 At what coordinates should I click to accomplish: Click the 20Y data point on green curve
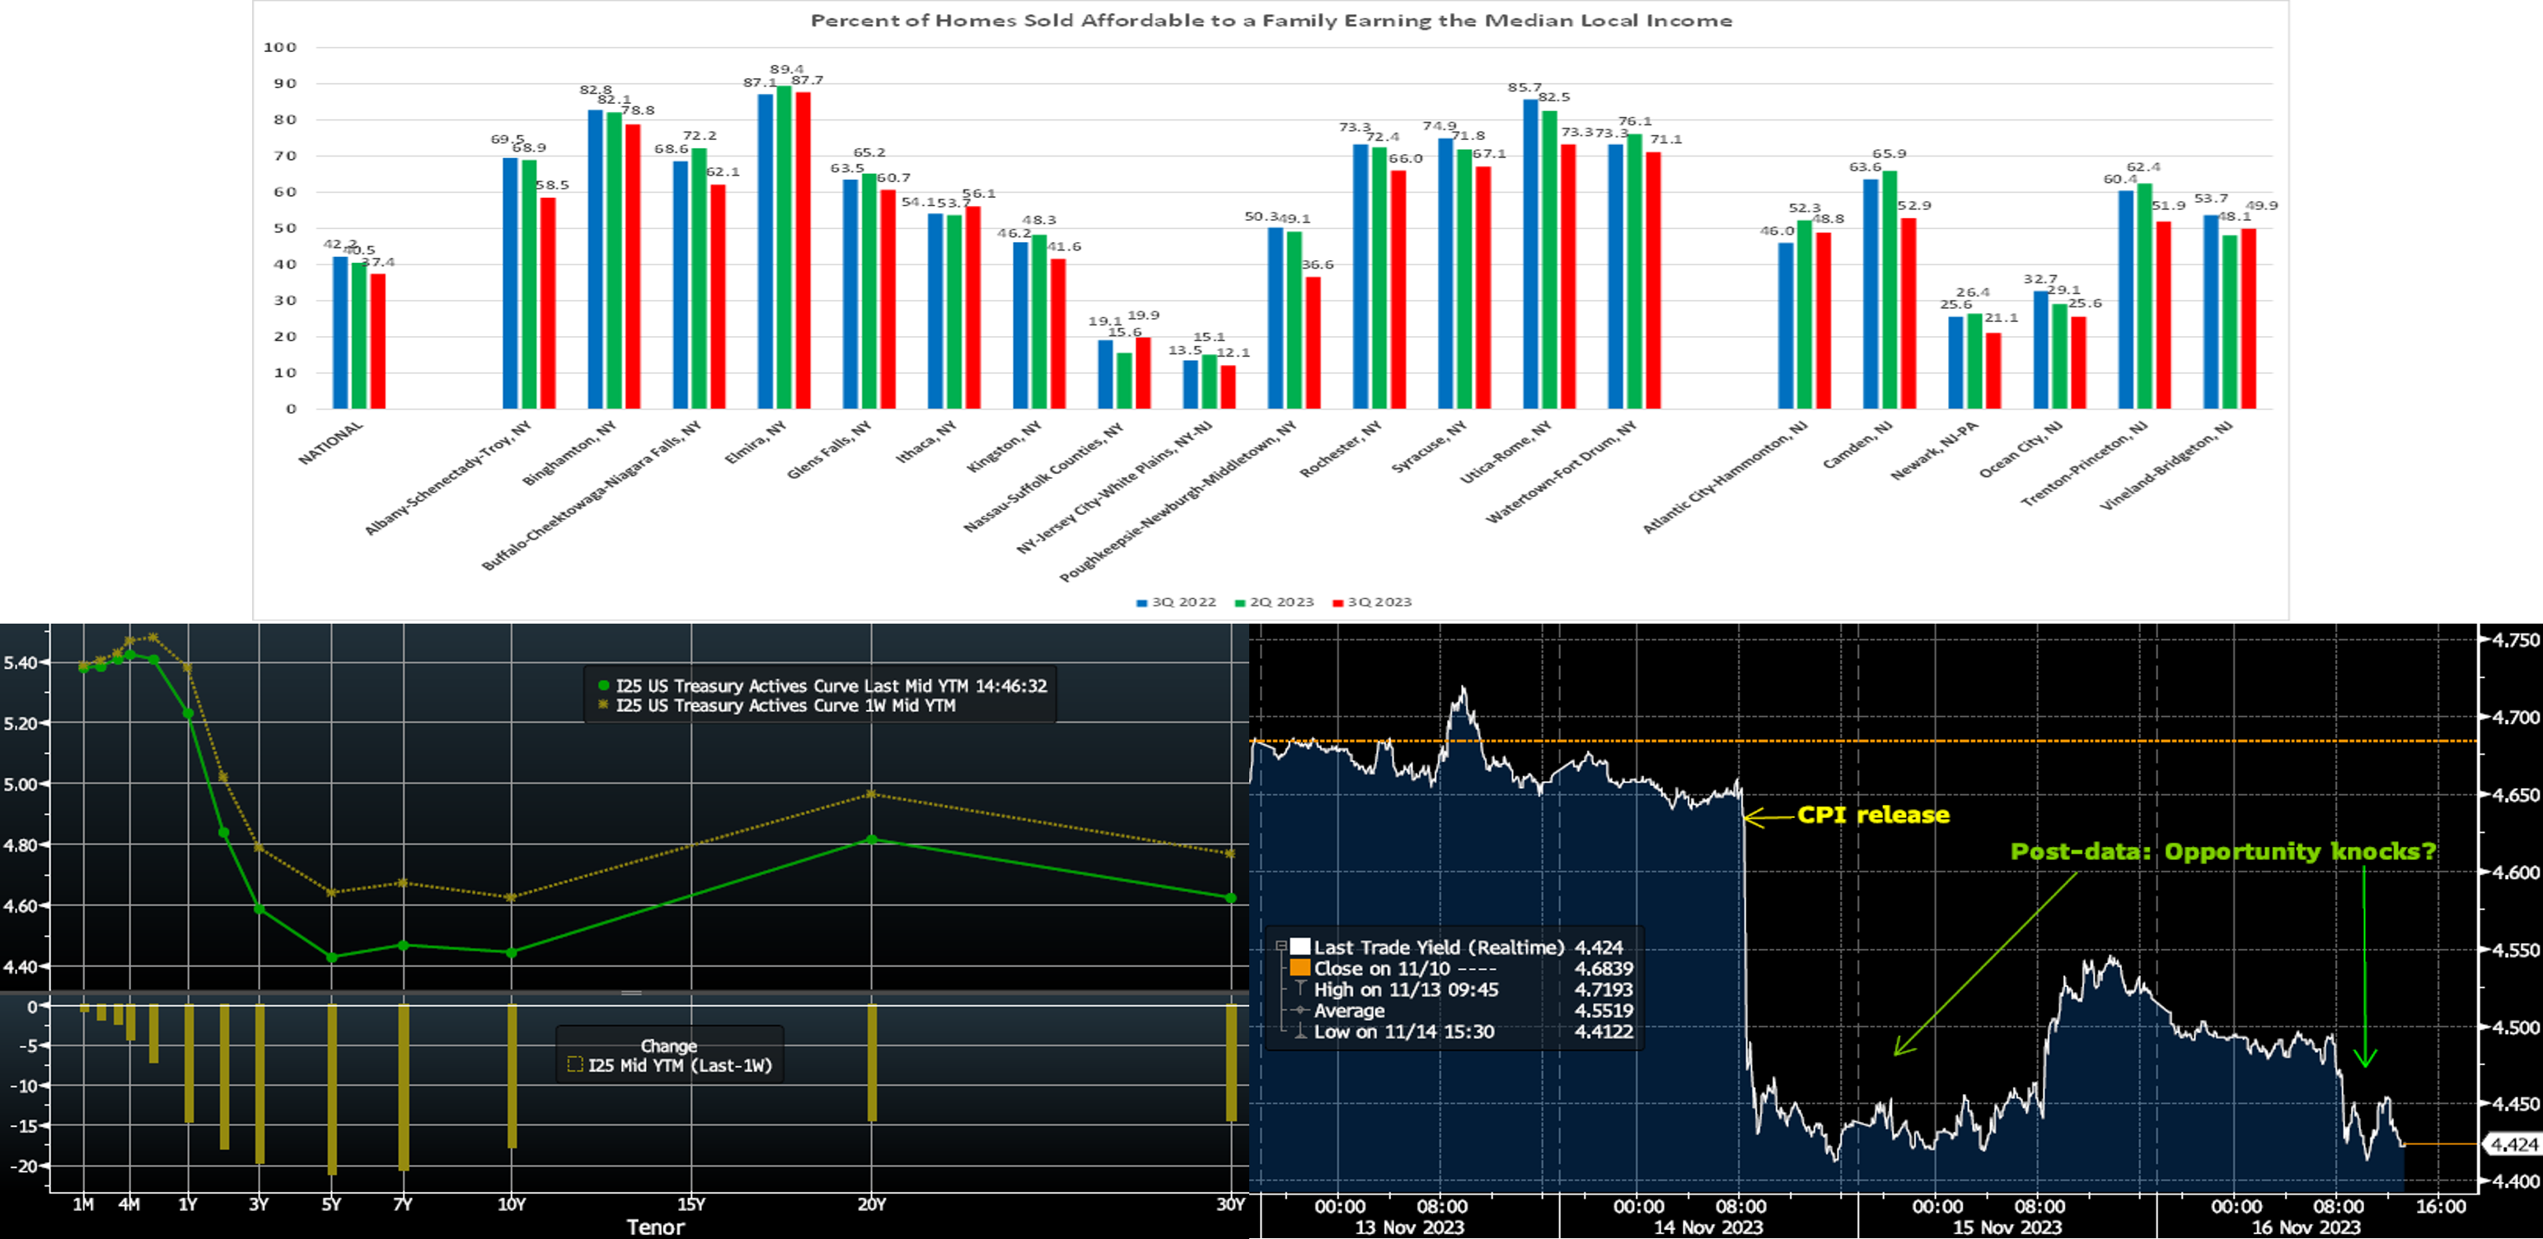pos(872,839)
